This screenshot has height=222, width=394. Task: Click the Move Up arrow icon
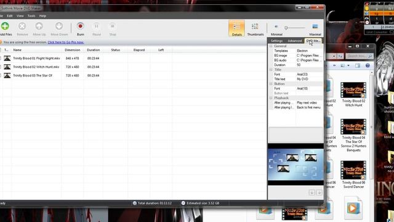39,26
